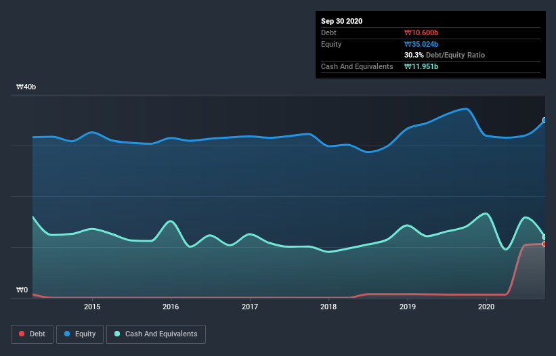Click the 2019 x-axis label
This screenshot has height=356, width=556.
pyautogui.click(x=408, y=307)
